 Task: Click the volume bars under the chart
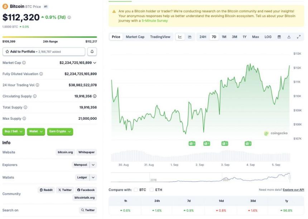pos(200,156)
